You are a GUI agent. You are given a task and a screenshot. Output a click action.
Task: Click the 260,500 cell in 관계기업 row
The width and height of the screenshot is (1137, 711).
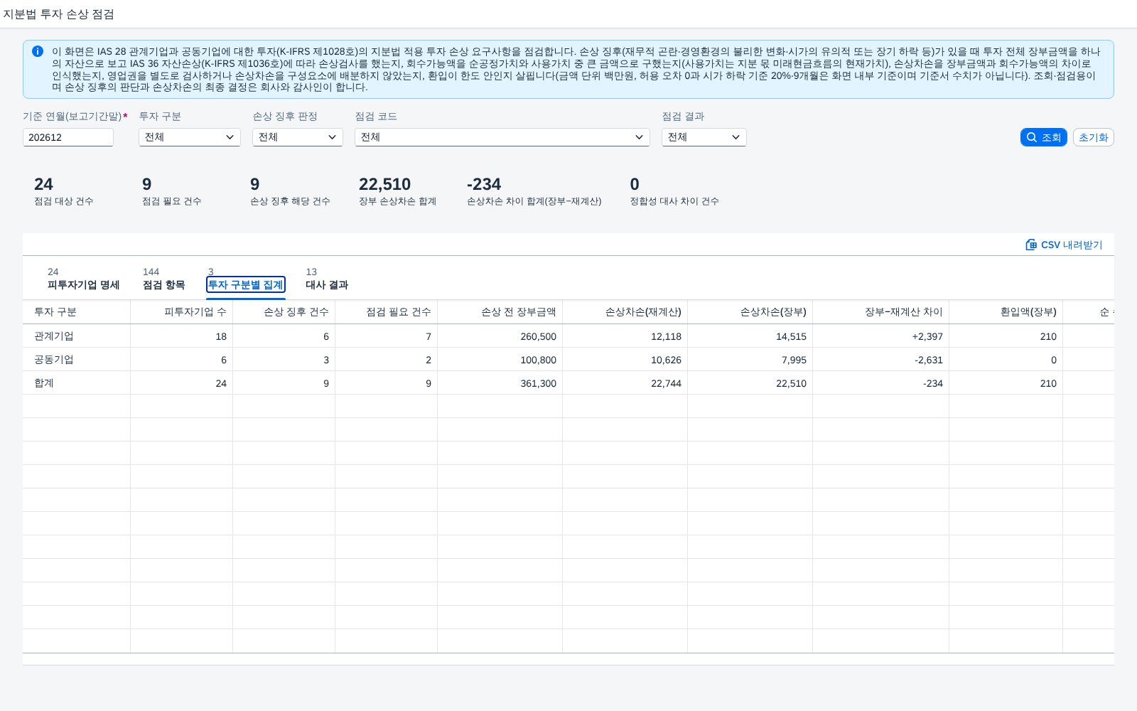500,336
